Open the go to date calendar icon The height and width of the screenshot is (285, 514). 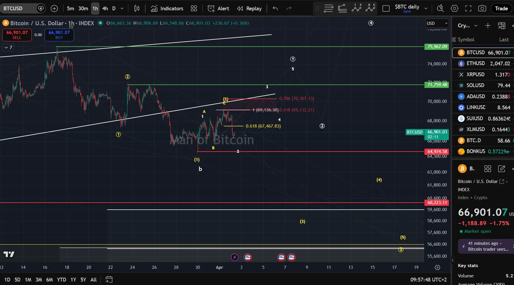109,279
